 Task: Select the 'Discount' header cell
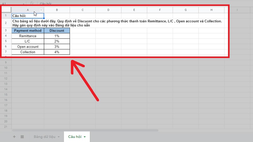(57, 31)
